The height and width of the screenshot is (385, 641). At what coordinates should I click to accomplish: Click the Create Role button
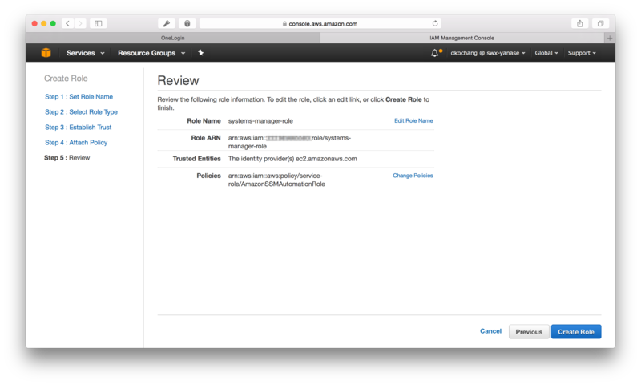(x=576, y=332)
